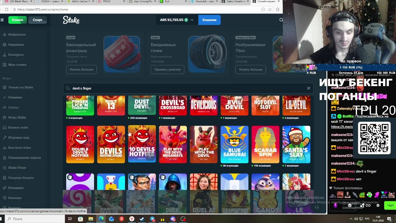Viewport: 396px width, 223px height.
Task: Open Конкурсы in the sidebar
Action: coord(13,55)
